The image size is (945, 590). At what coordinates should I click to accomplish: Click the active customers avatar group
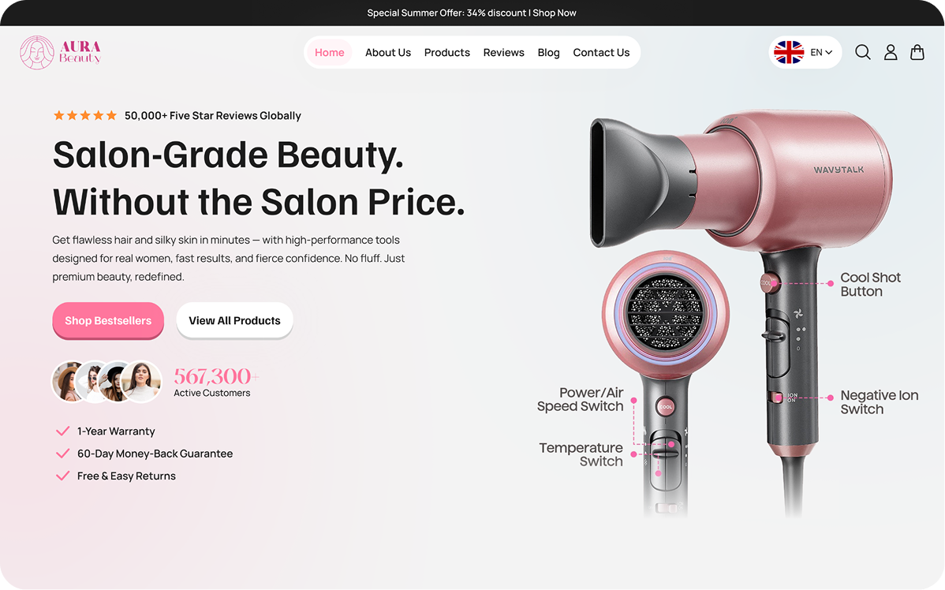[106, 382]
